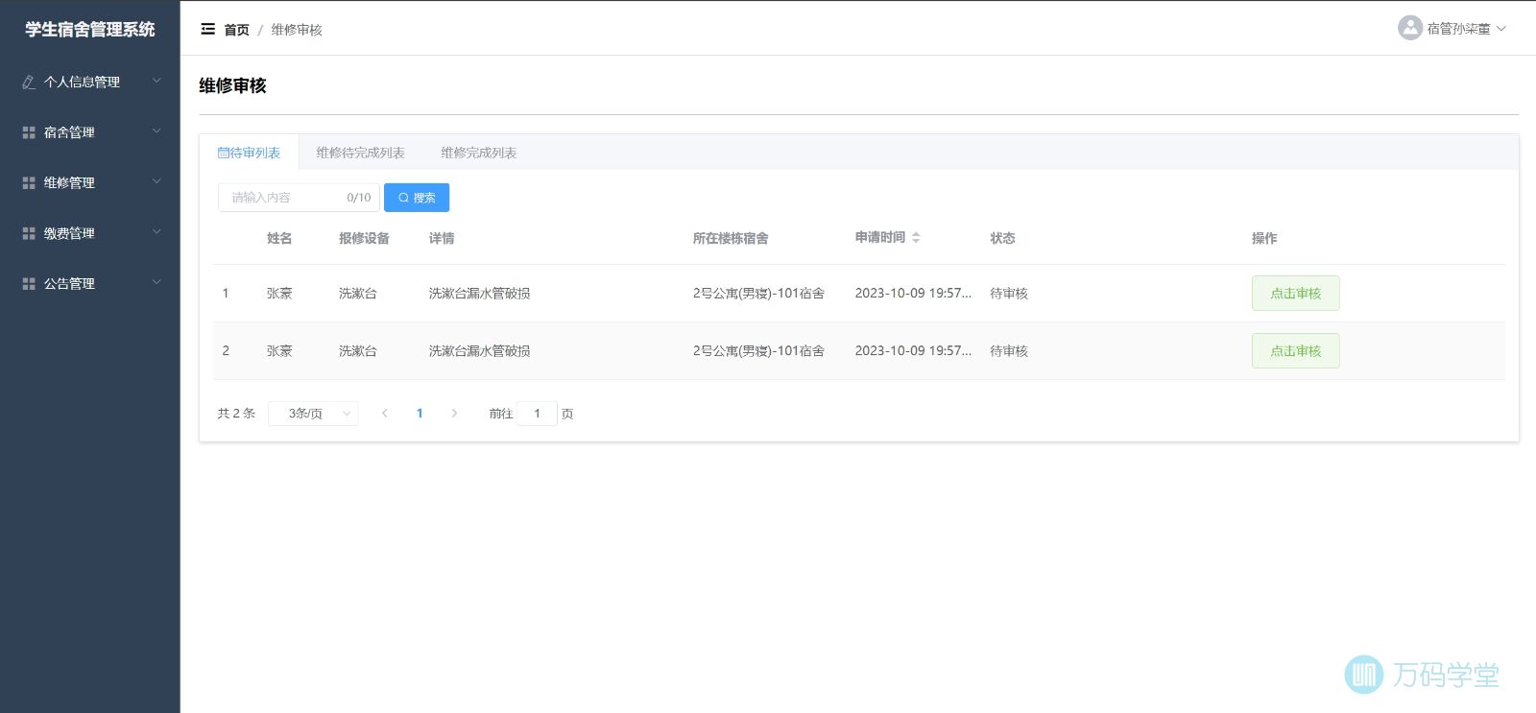The width and height of the screenshot is (1536, 713).
Task: Click the 公告管理 grid icon
Action: [29, 283]
